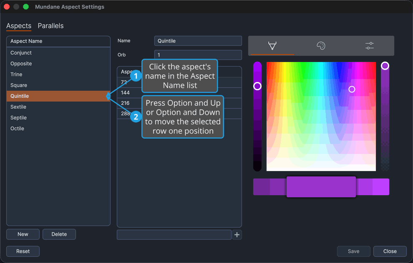Click the plus button to add angle
Image resolution: width=413 pixels, height=263 pixels.
237,235
